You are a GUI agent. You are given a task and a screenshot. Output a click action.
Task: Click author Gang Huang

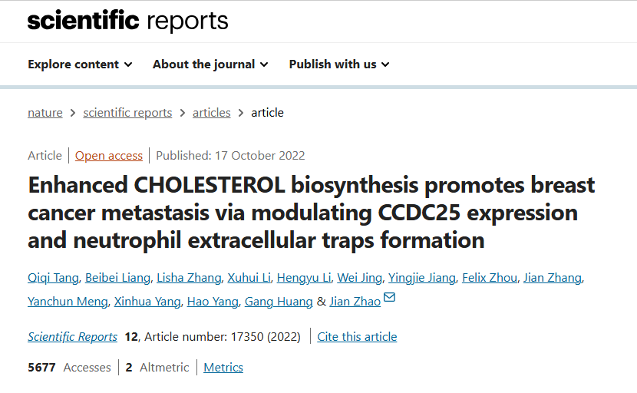(279, 302)
